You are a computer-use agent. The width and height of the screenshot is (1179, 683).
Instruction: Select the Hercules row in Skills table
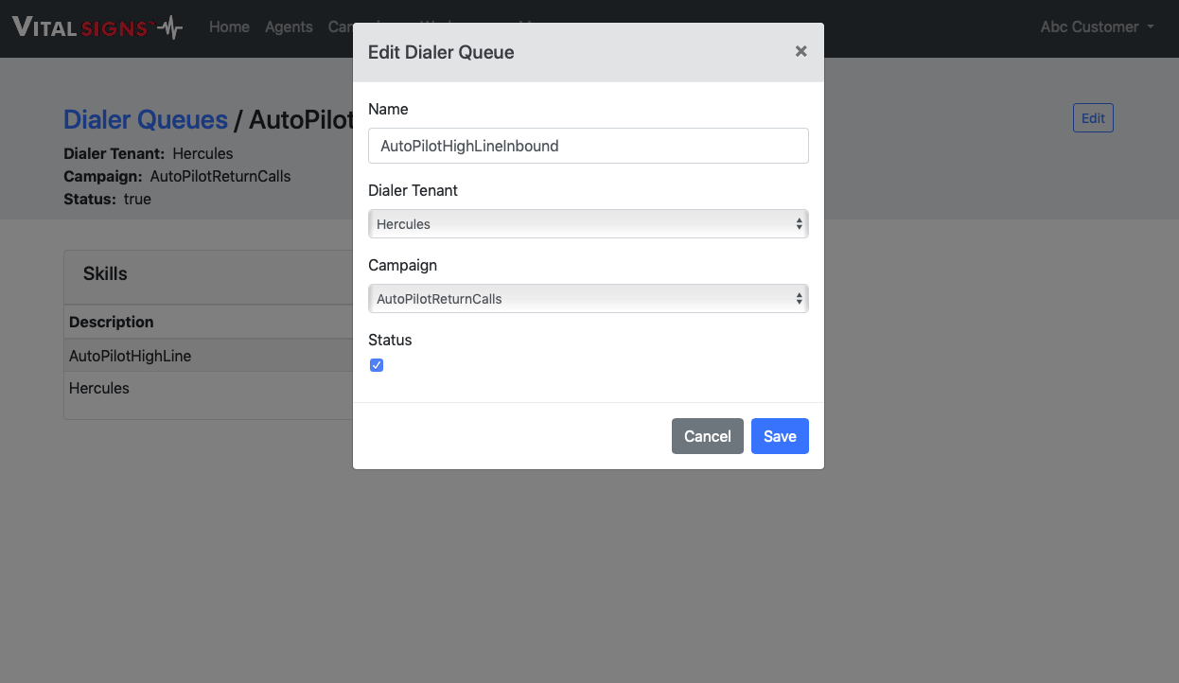[x=99, y=389]
